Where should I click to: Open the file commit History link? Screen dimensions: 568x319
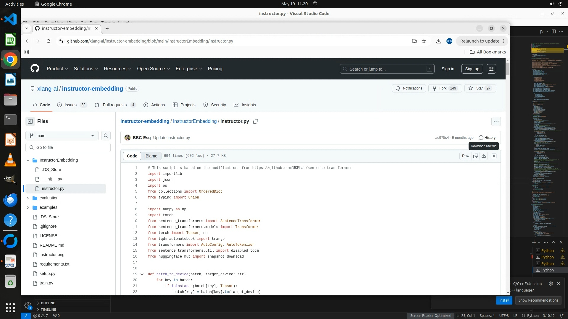tap(487, 138)
